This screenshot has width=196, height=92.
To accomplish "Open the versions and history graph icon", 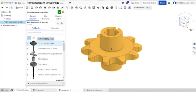I will pos(19,3).
